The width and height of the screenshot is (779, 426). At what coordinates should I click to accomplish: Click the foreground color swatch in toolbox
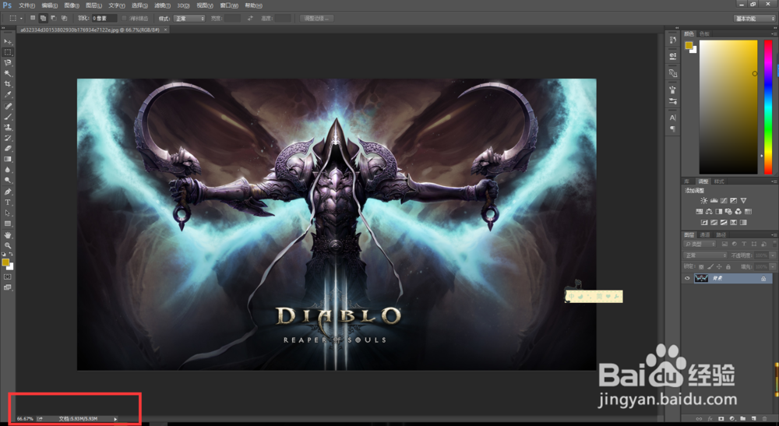coord(5,262)
